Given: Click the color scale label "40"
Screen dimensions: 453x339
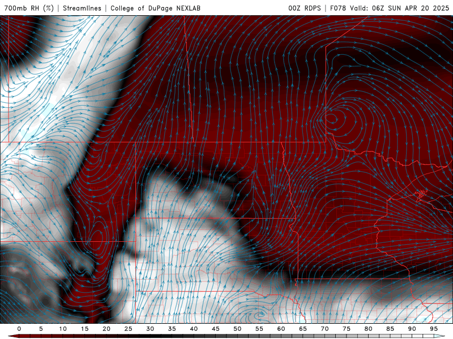Looking at the screenshot, I should (x=194, y=329).
